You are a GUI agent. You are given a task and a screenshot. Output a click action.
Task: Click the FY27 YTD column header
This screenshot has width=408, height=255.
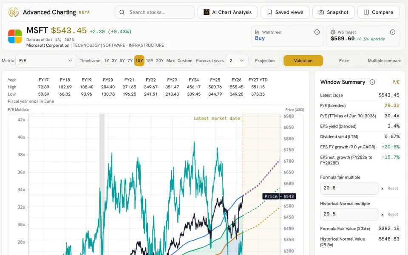[x=258, y=80]
